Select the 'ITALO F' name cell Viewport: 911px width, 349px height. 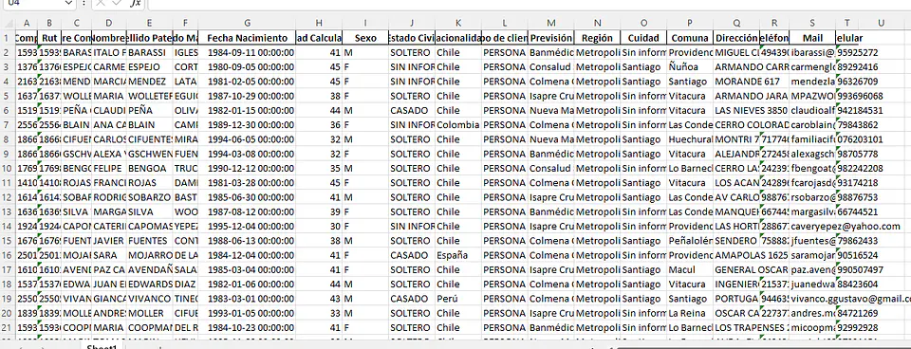tap(108, 52)
